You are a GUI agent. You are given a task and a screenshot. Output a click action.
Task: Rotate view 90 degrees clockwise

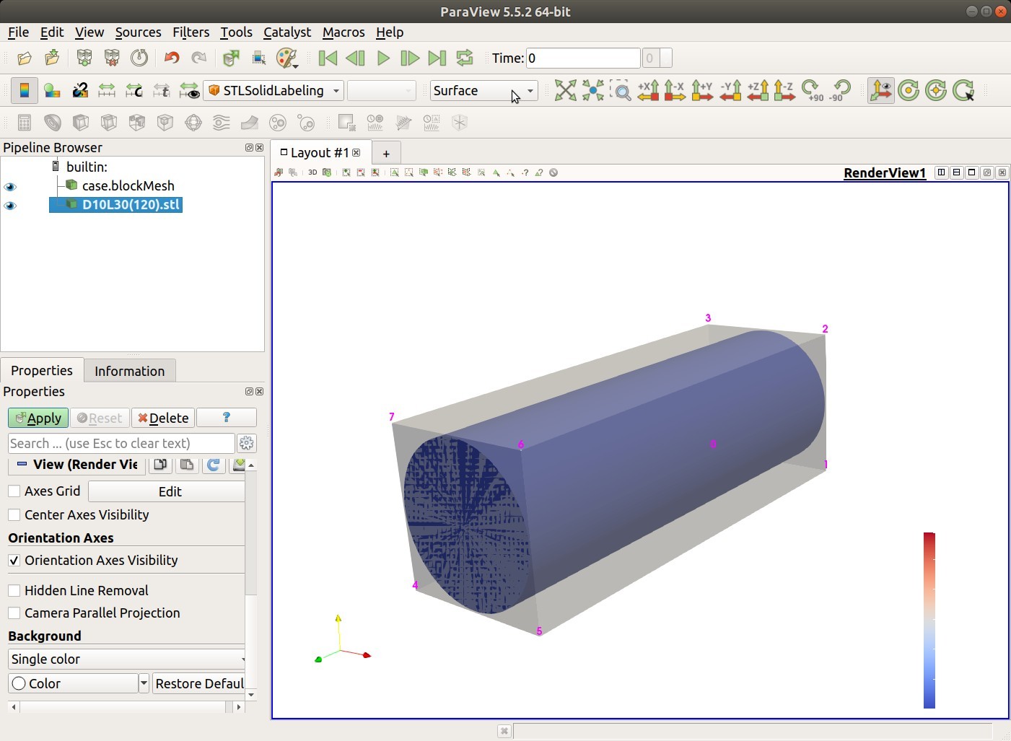coord(812,90)
